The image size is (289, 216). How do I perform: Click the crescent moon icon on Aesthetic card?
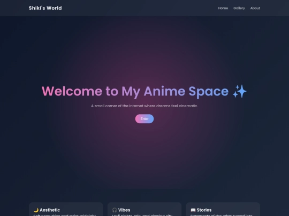[x=36, y=210]
